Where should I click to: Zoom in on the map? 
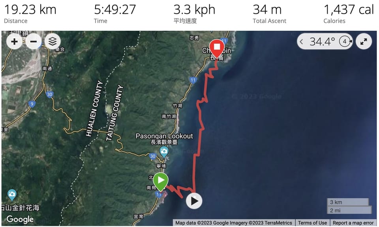tap(14, 41)
